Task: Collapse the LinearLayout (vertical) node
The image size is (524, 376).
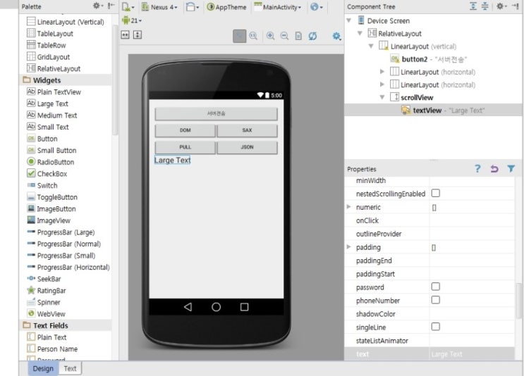Action: [371, 46]
